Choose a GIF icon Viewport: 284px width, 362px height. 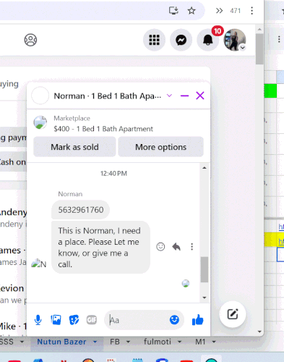pyautogui.click(x=92, y=320)
